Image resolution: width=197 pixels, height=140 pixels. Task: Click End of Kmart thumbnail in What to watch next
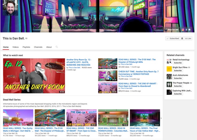pyautogui.click(x=108, y=88)
